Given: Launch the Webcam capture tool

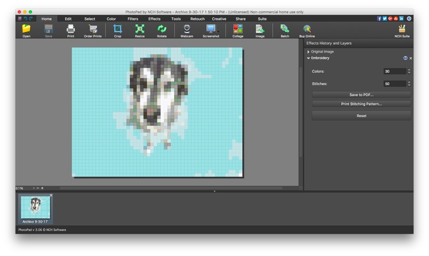Looking at the screenshot, I should click(x=187, y=29).
